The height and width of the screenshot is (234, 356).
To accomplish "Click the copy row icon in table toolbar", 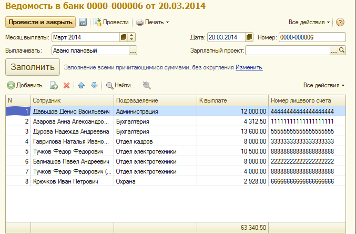I will (54, 85).
